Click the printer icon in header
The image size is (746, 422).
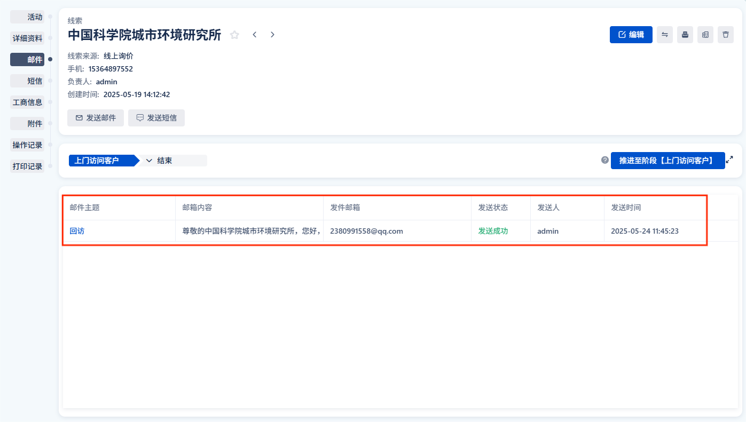click(685, 35)
